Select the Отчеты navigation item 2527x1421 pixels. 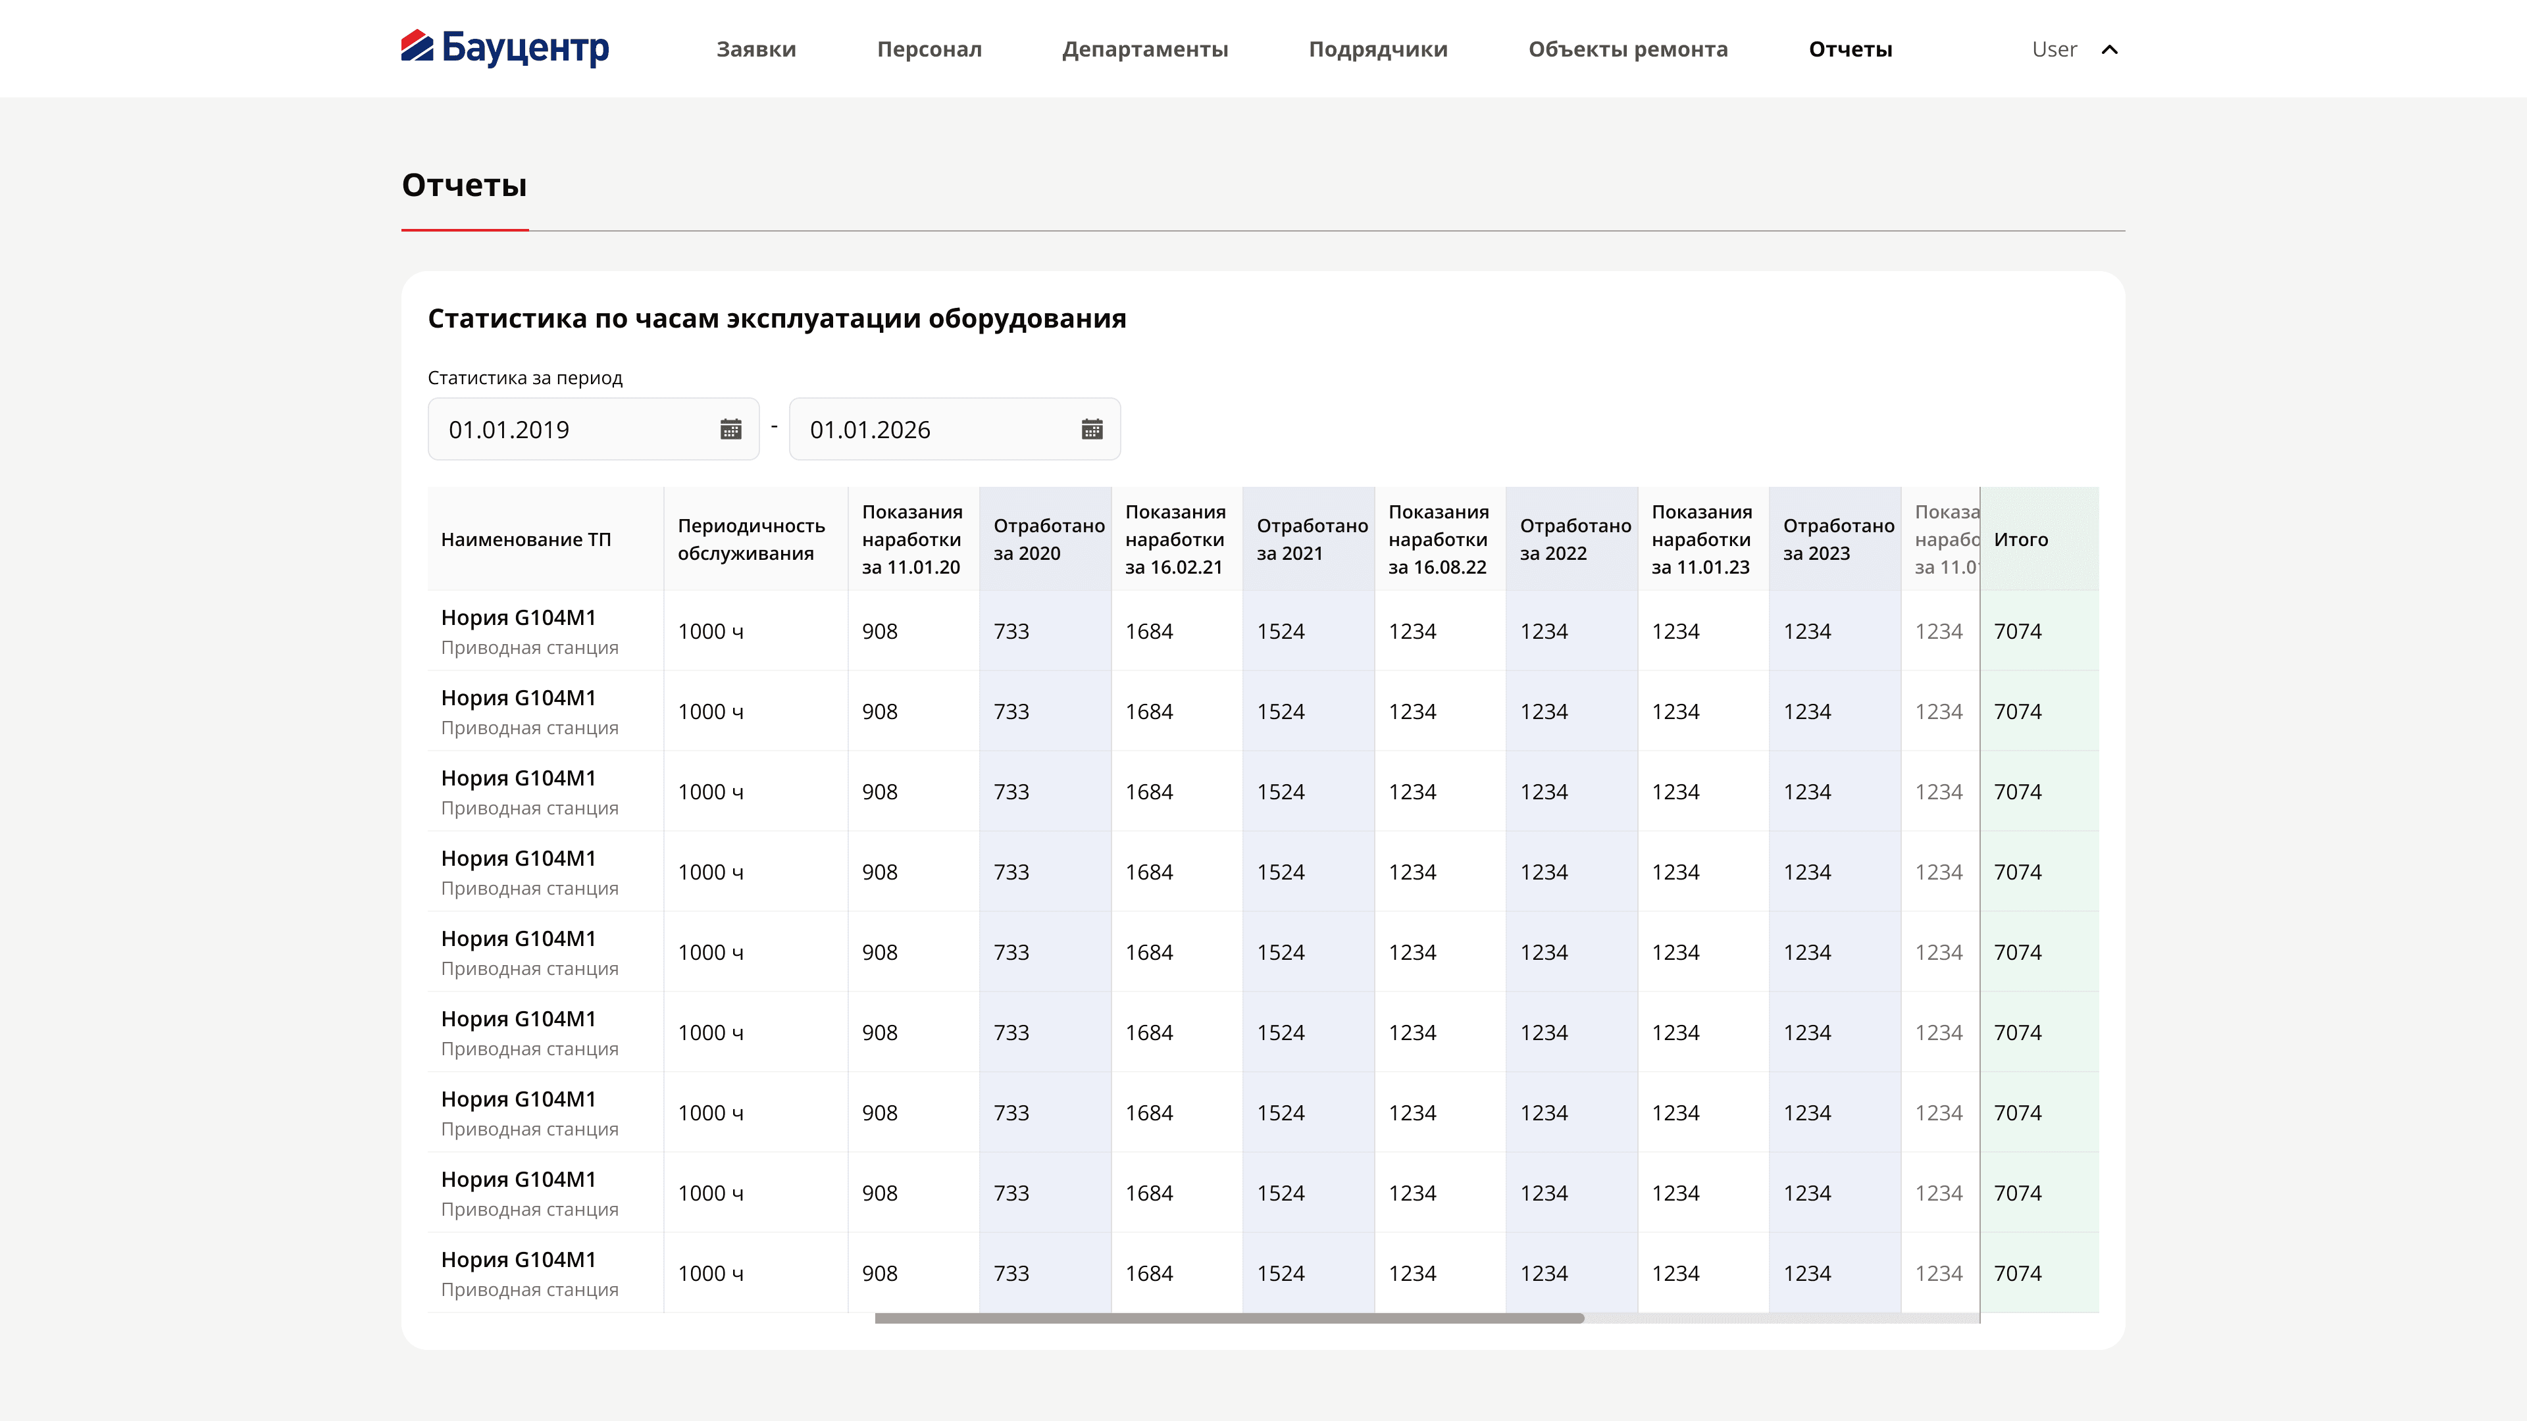(1850, 49)
